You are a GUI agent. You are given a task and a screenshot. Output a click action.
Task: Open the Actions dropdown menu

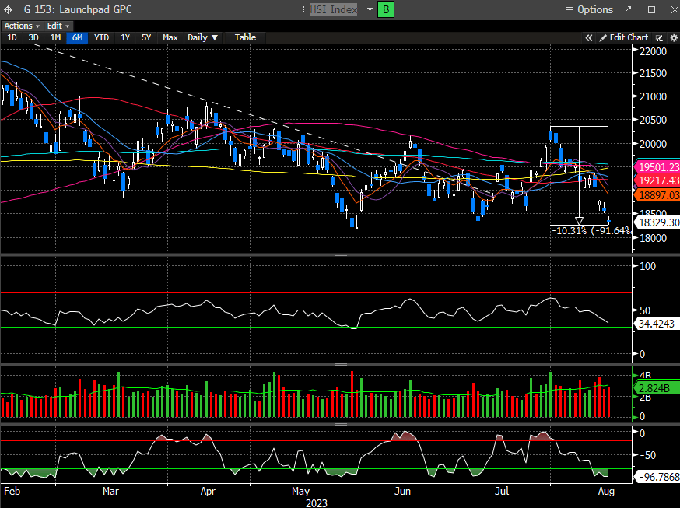pos(22,26)
